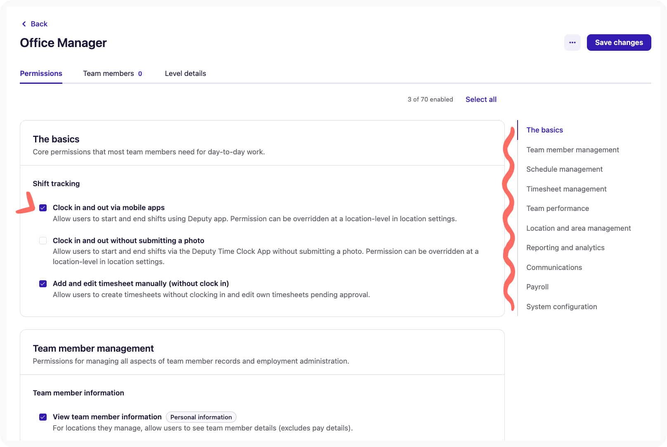The width and height of the screenshot is (667, 447).
Task: Click the Personal information badge
Action: tap(201, 417)
